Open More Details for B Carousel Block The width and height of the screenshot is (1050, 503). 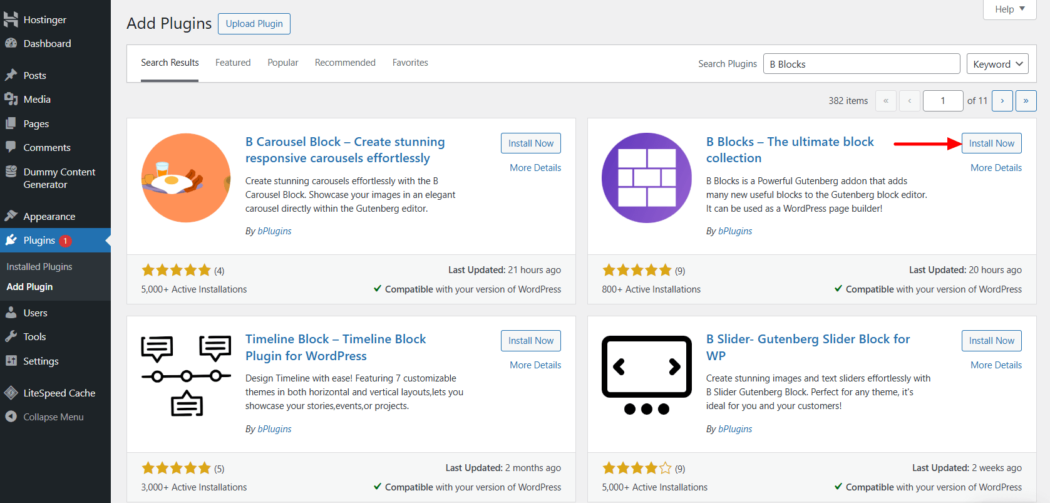point(535,168)
